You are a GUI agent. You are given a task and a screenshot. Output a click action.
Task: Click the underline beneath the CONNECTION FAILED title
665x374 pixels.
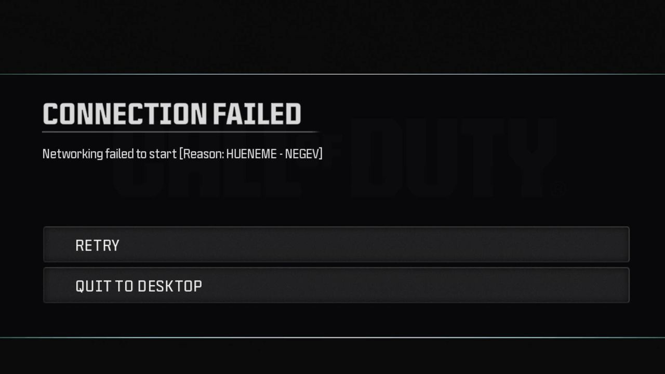[x=179, y=132]
